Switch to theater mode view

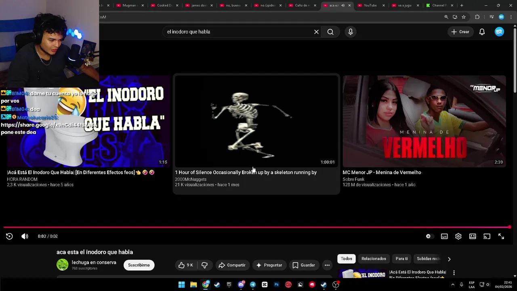[473, 236]
